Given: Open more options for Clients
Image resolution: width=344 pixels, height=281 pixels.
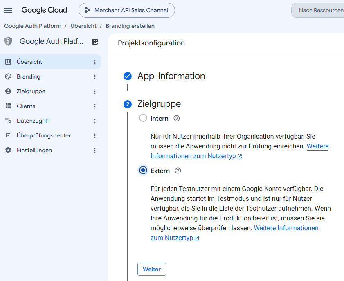Looking at the screenshot, I should (95, 106).
